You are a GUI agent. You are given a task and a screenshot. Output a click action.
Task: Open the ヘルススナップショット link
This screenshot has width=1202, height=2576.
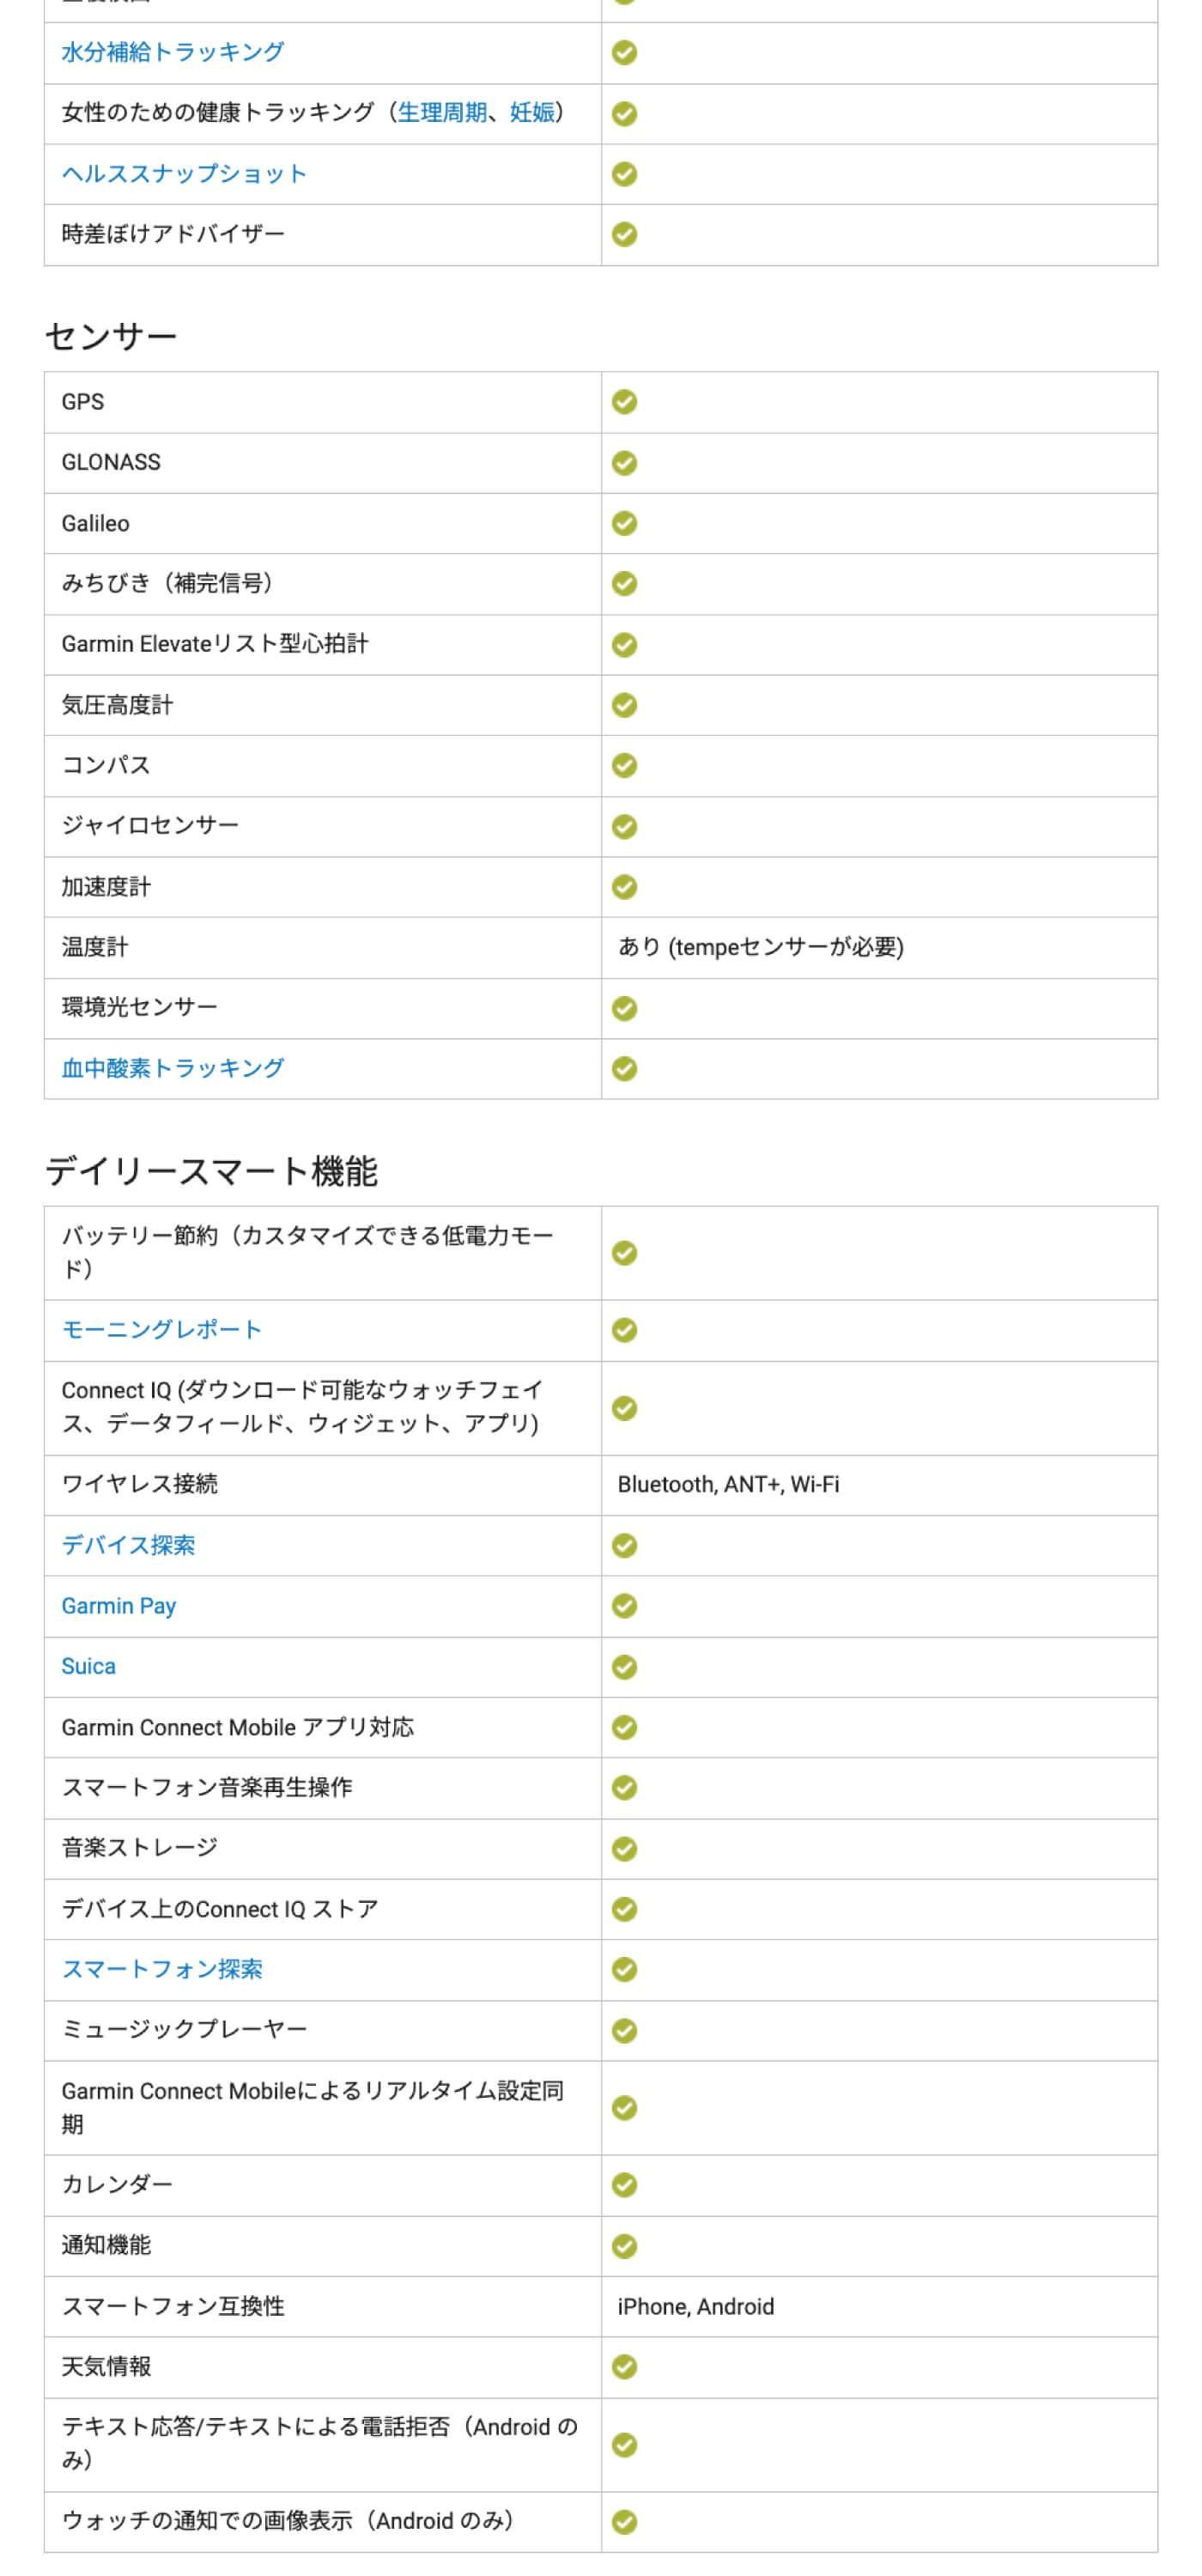pos(184,174)
